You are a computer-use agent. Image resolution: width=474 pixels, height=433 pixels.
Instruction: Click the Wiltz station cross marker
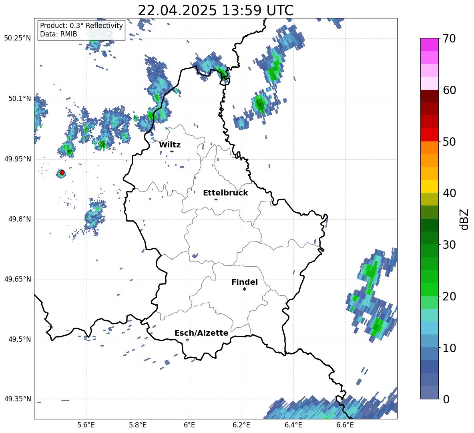[x=172, y=151]
